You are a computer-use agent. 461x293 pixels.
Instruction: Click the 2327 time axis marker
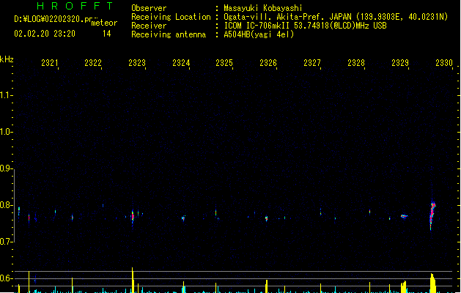coord(312,63)
